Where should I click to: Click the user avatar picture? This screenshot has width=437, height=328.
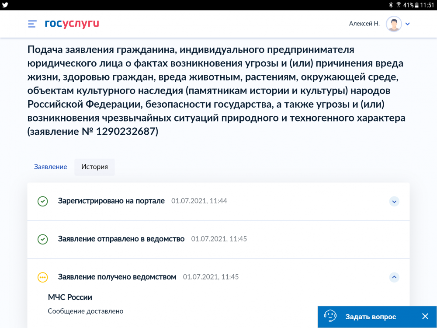coord(393,24)
